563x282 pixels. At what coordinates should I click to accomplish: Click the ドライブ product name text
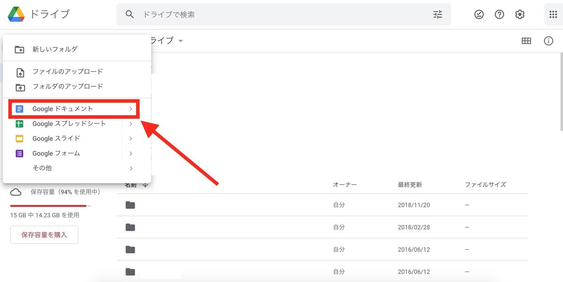[49, 14]
